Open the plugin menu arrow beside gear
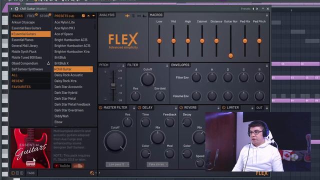This screenshot has width=320, height=180. tap(11, 9)
